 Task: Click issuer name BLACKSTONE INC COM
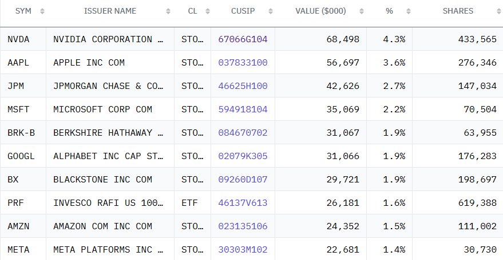(102, 179)
